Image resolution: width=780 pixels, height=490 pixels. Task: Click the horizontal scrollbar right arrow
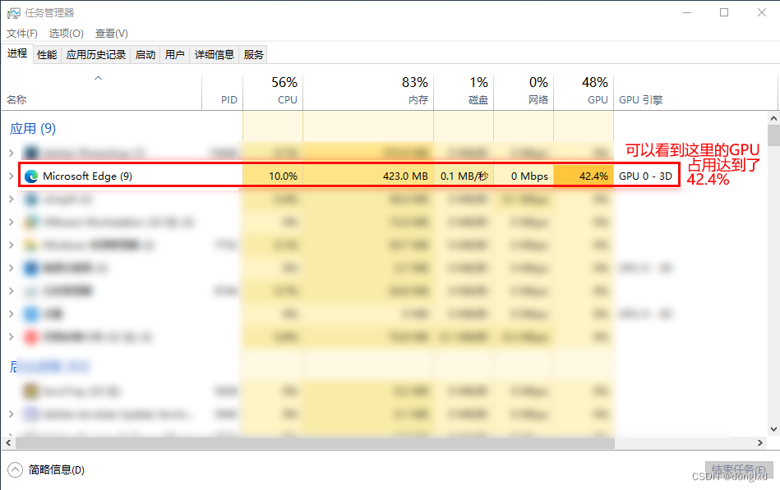point(760,442)
